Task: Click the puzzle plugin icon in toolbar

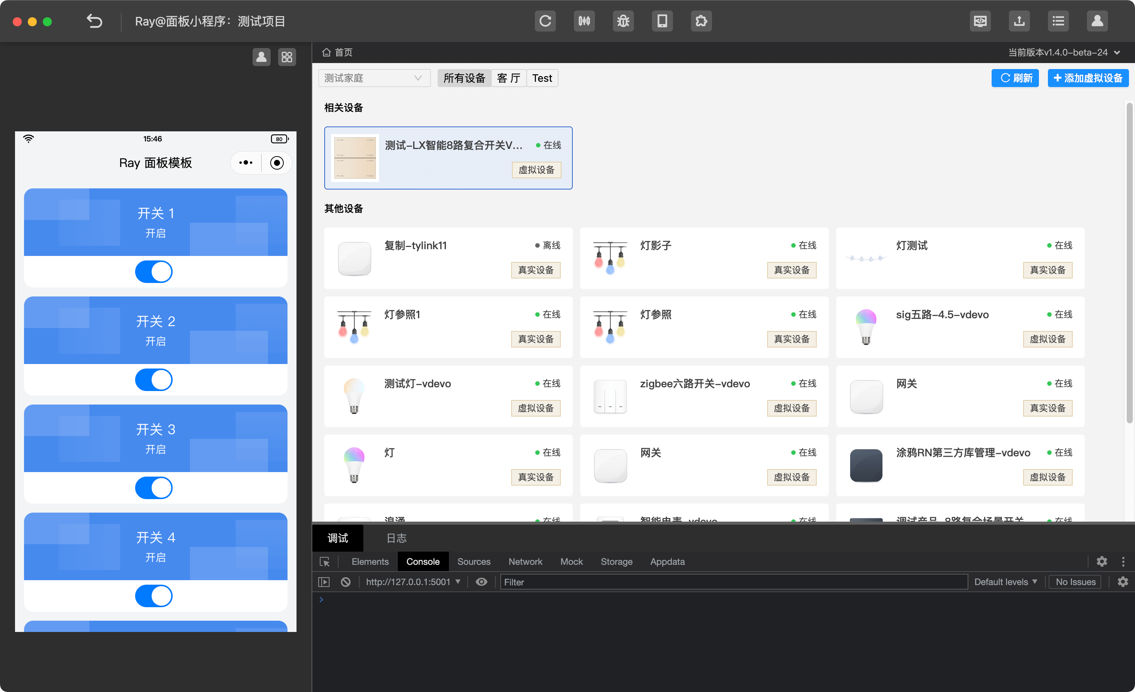Action: point(701,21)
